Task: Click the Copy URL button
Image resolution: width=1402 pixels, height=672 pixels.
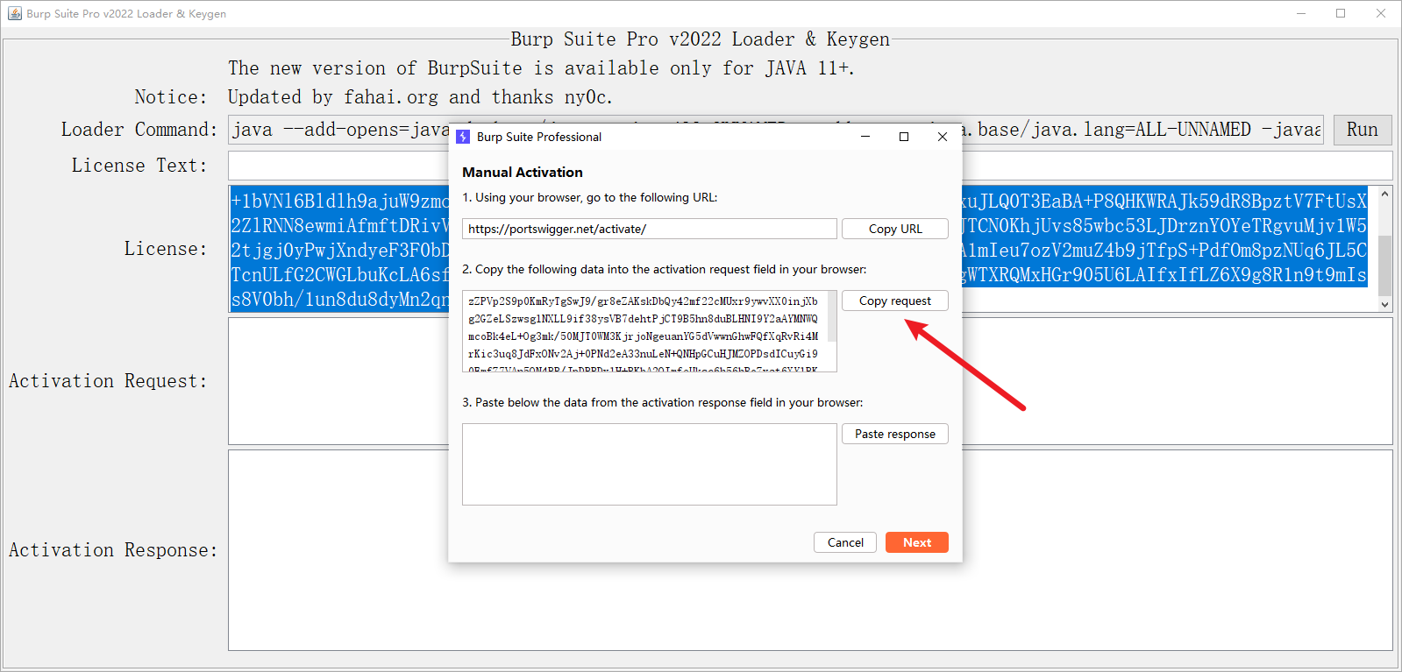Action: [x=895, y=229]
